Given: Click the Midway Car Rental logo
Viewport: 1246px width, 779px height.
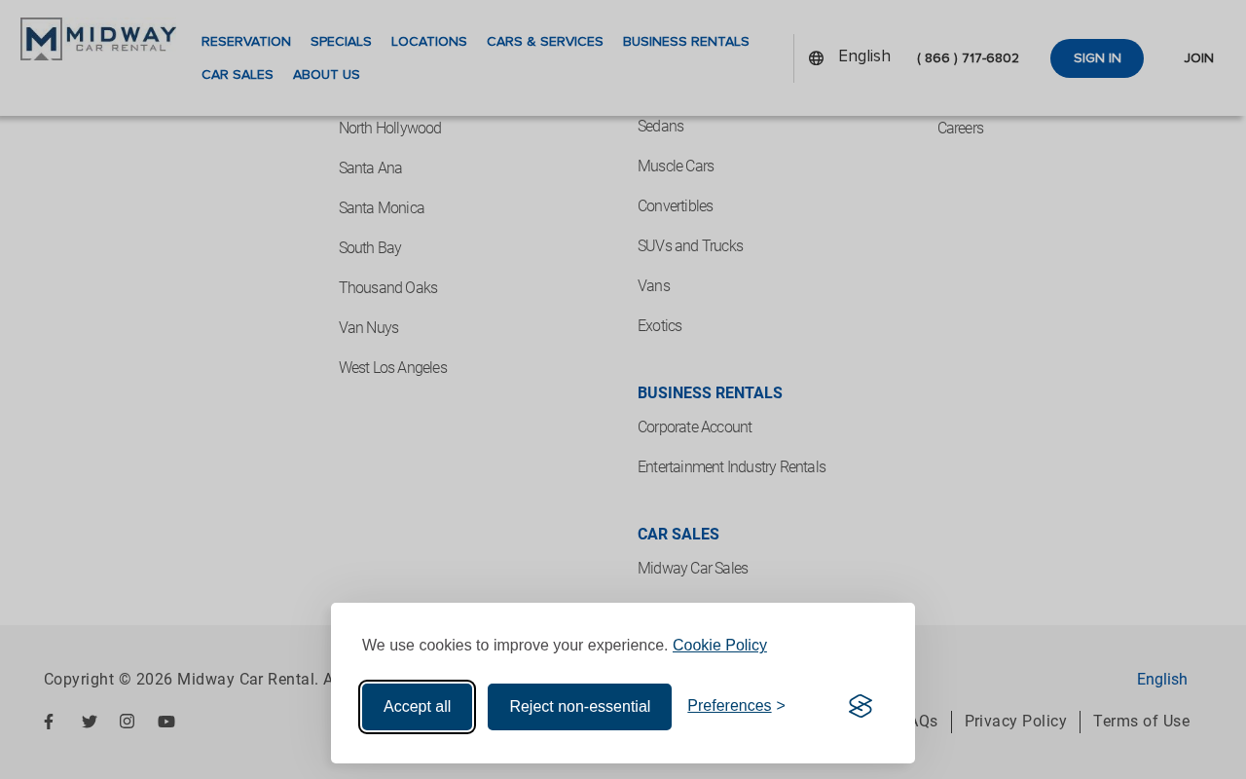Looking at the screenshot, I should coord(98,39).
